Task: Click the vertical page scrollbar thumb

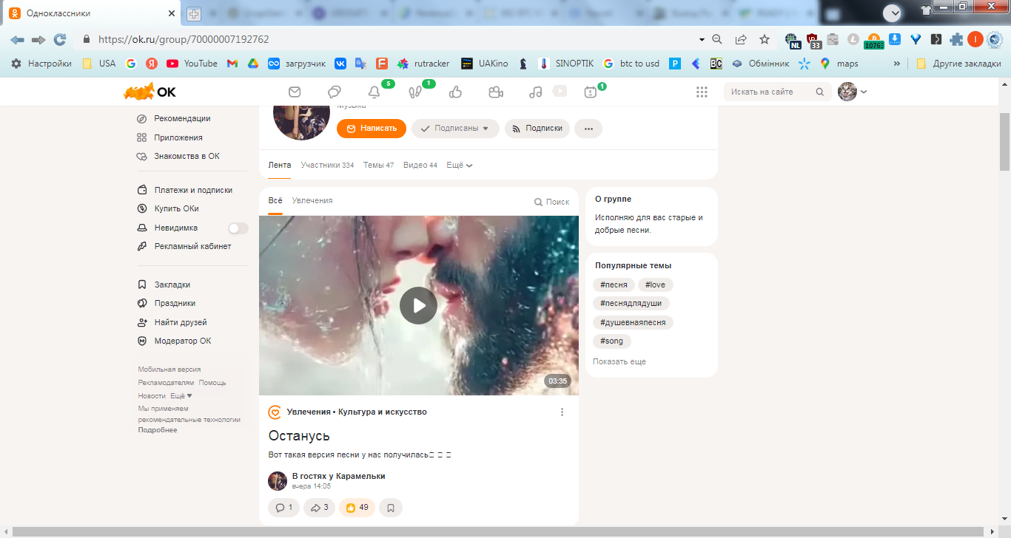Action: [1004, 142]
